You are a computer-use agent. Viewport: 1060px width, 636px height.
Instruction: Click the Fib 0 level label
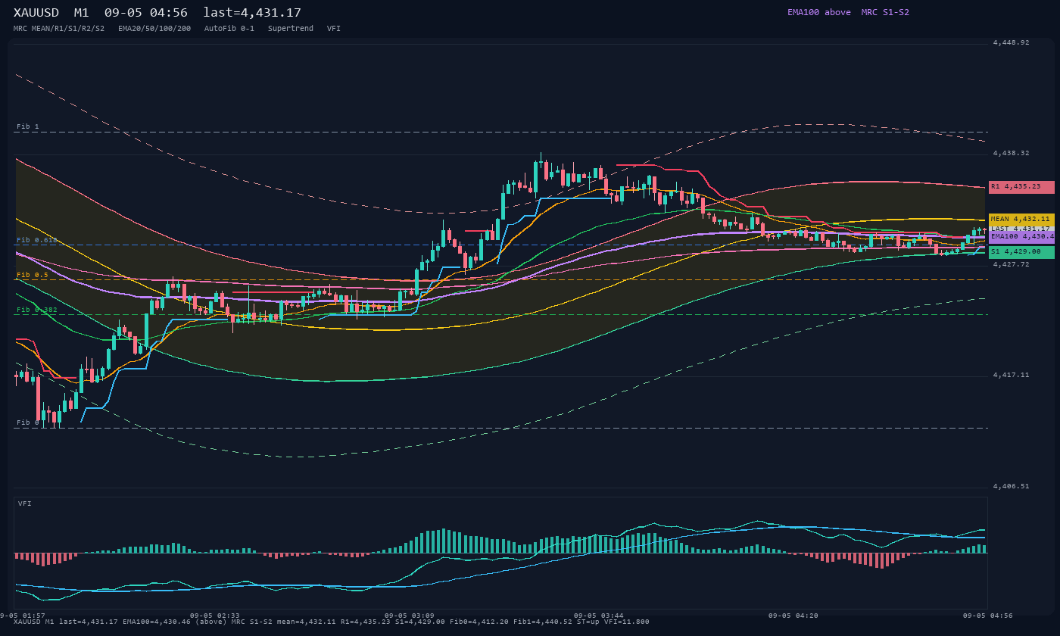coord(28,422)
